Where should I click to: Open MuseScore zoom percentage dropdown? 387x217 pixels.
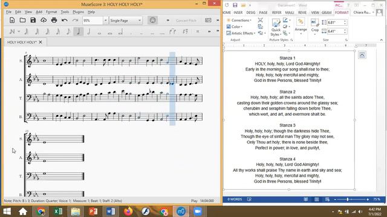point(105,20)
